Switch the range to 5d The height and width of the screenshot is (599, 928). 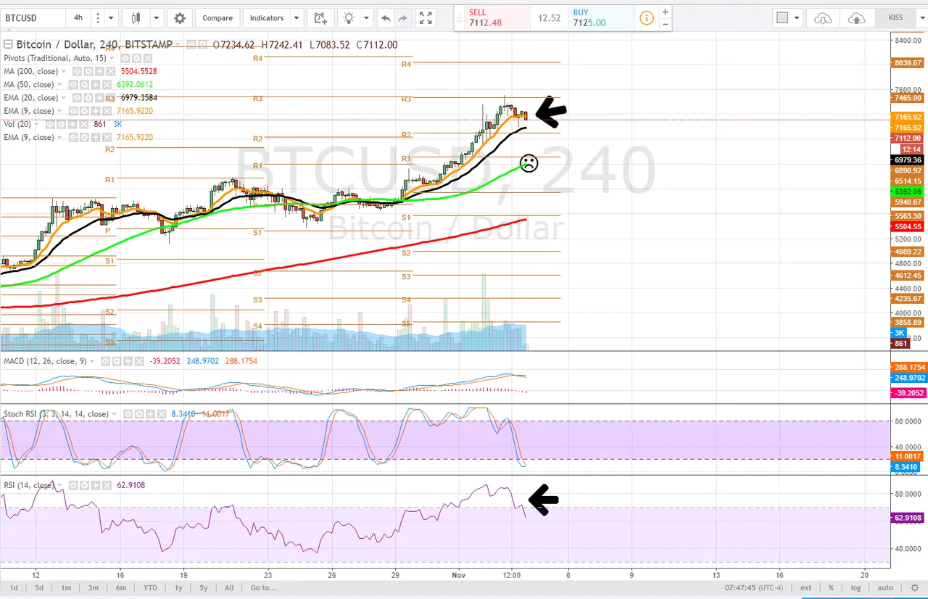tap(39, 587)
